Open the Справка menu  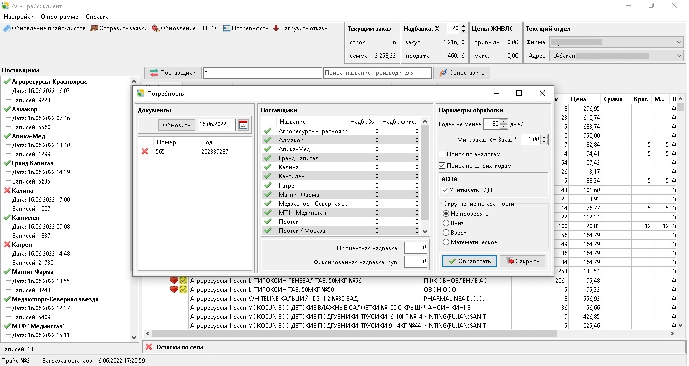(97, 17)
